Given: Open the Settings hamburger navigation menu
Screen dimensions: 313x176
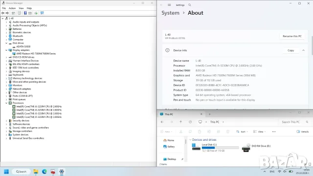Looking at the screenshot, I should click(x=169, y=5).
